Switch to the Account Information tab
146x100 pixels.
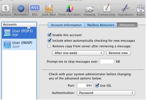point(66,25)
